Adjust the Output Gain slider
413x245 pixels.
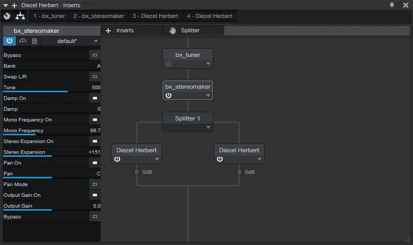(x=52, y=210)
